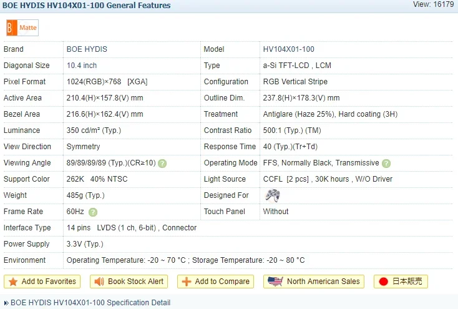Click the 60Hz frame rate text
The height and width of the screenshot is (309, 458).
pos(76,212)
